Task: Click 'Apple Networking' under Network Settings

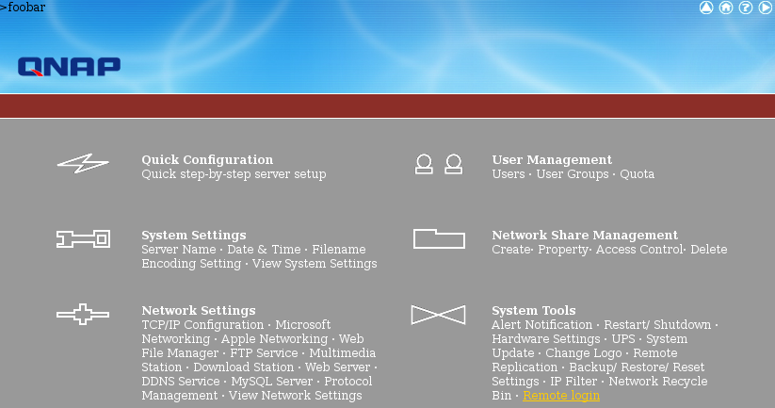Action: click(x=274, y=339)
